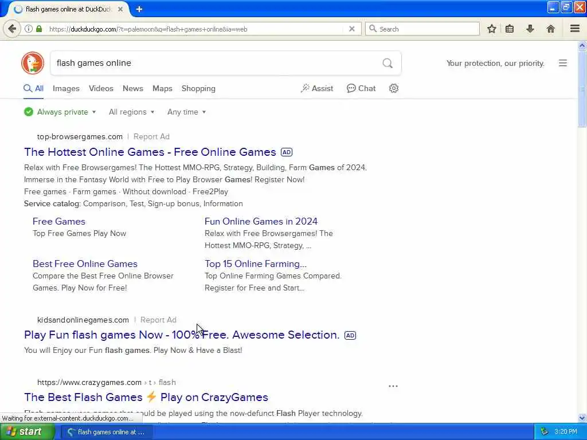Switch to the Images tab
Screen dimensions: 587x440
click(x=66, y=88)
